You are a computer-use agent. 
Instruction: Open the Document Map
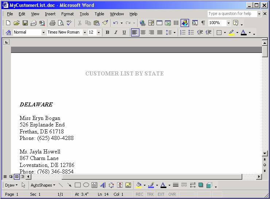(195, 23)
